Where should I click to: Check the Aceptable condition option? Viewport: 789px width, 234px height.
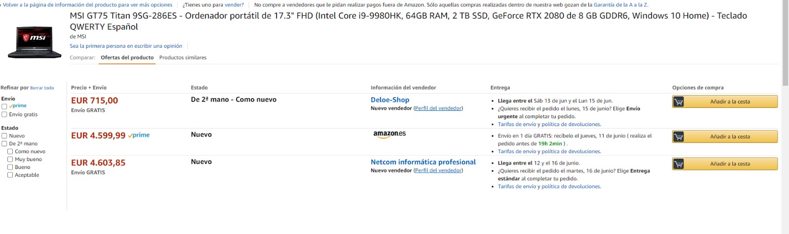(x=10, y=175)
